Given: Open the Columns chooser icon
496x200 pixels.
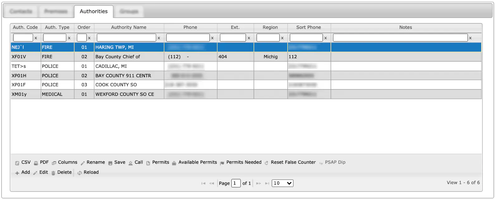Looking at the screenshot, I should (x=54, y=163).
